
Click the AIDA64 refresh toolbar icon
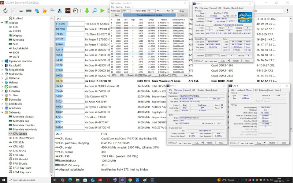(x=5, y=11)
